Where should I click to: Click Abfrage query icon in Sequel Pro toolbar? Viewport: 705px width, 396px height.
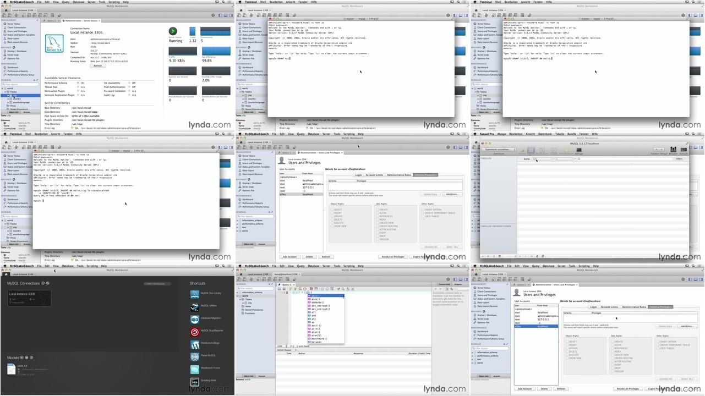(x=578, y=151)
